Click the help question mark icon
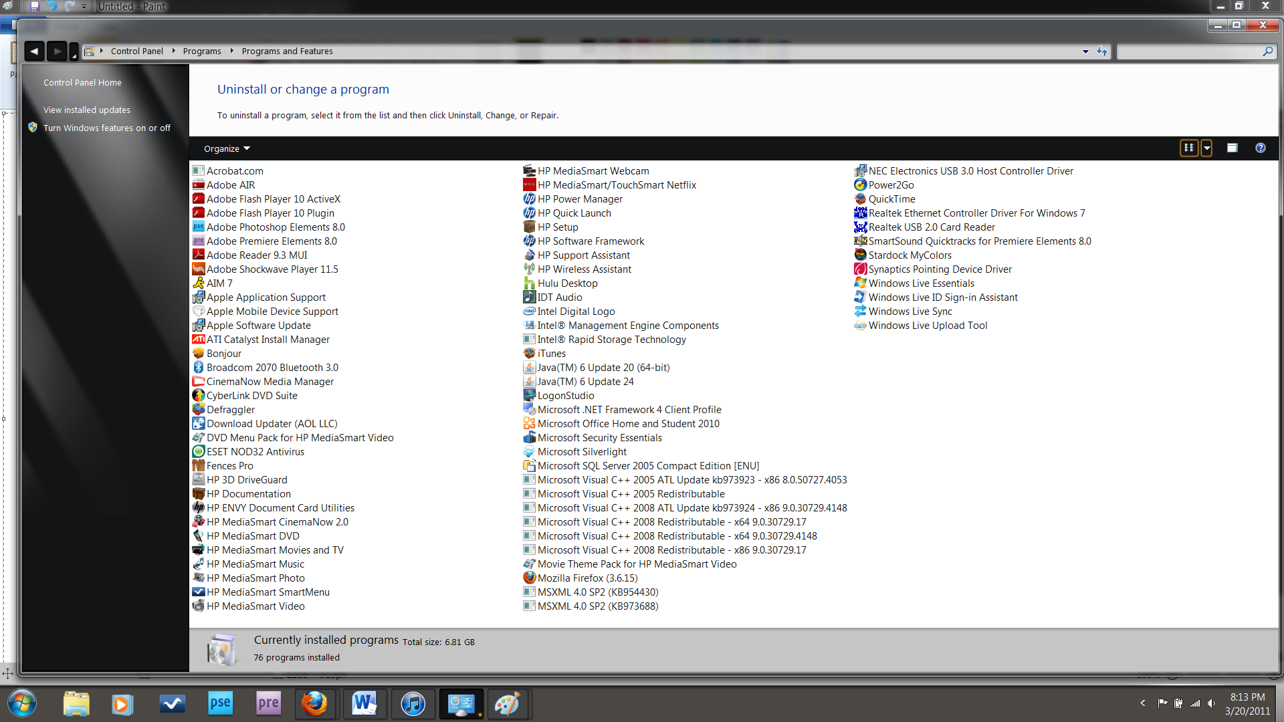 pos(1260,148)
